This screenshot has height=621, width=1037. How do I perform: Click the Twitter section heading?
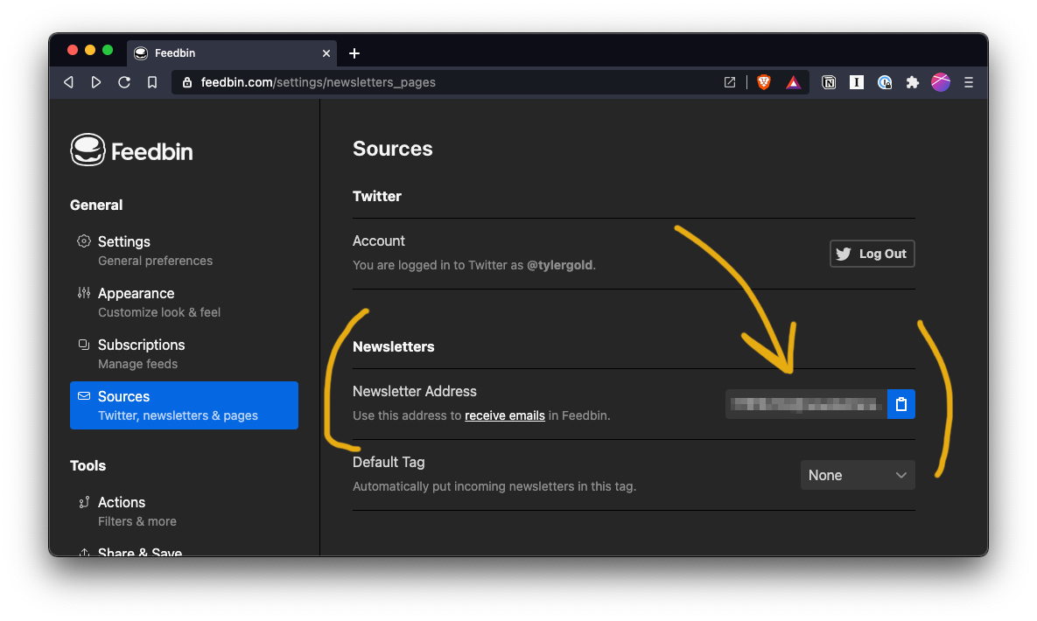coord(377,197)
